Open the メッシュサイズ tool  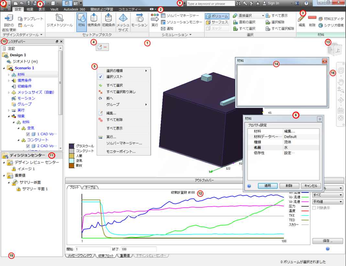coord(123,22)
